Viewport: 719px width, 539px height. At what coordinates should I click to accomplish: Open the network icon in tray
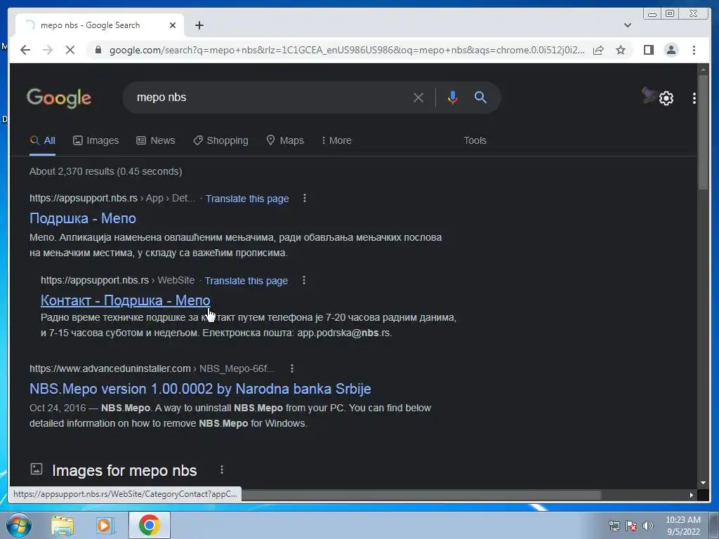pos(614,526)
